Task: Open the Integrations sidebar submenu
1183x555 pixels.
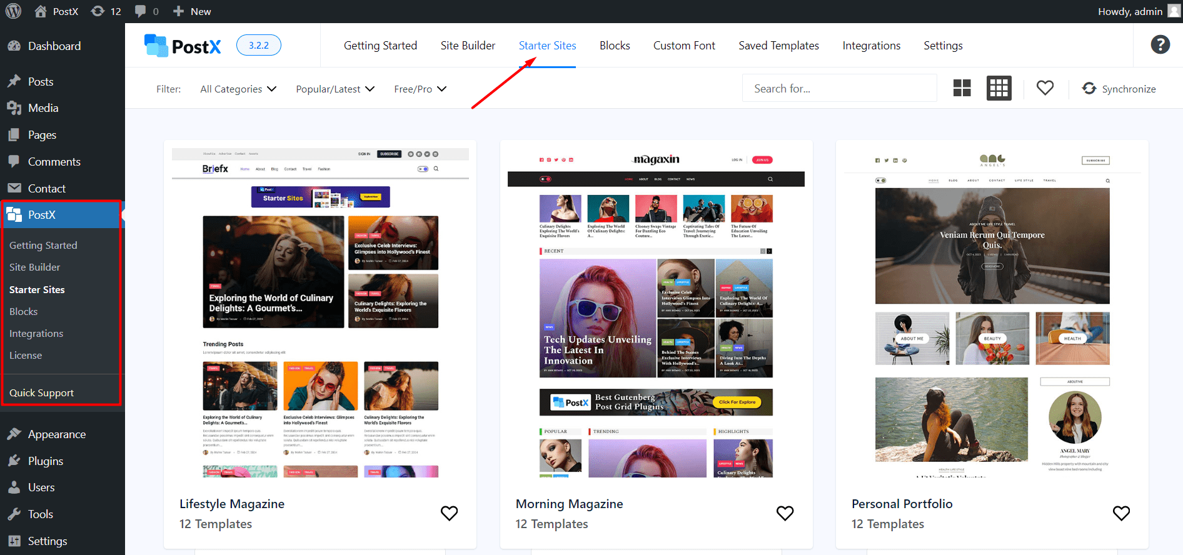Action: tap(36, 333)
